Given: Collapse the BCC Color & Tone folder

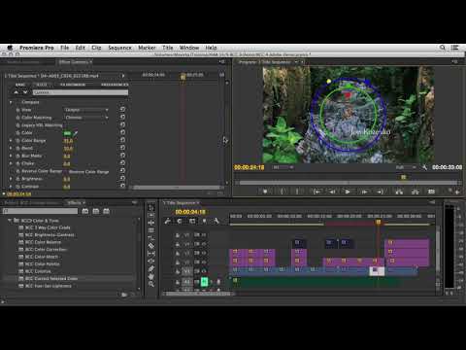Looking at the screenshot, I should tap(10, 220).
